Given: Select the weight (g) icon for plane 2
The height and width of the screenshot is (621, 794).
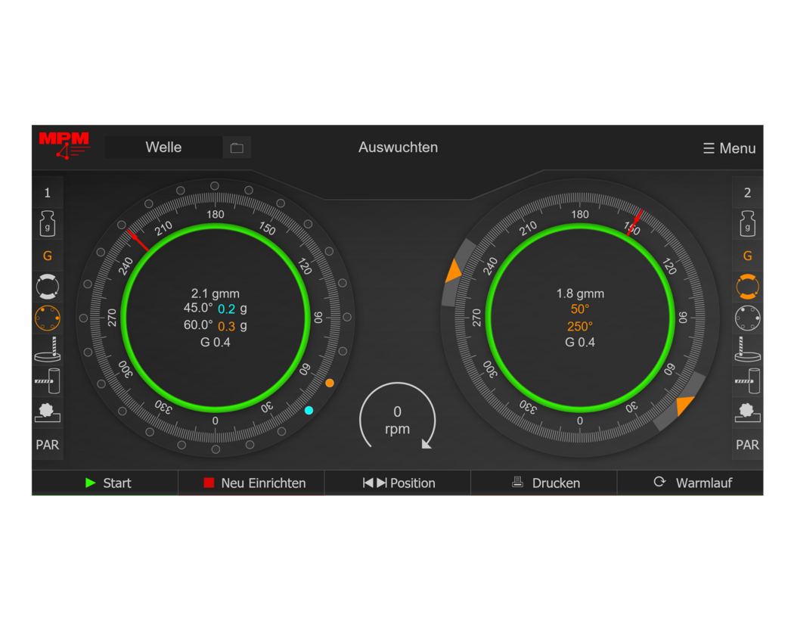Looking at the screenshot, I should [x=747, y=224].
